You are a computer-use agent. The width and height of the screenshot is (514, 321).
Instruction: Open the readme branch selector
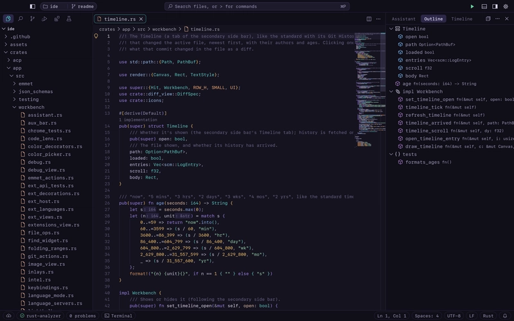(83, 6)
